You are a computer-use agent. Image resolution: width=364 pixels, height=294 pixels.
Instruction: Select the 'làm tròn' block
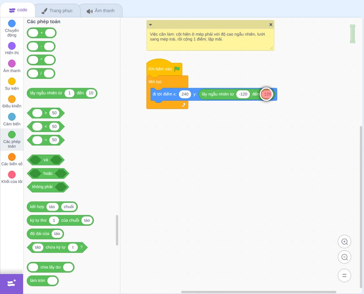[43, 281]
